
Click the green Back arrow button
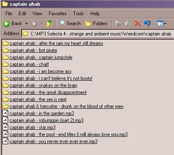coord(7,23)
